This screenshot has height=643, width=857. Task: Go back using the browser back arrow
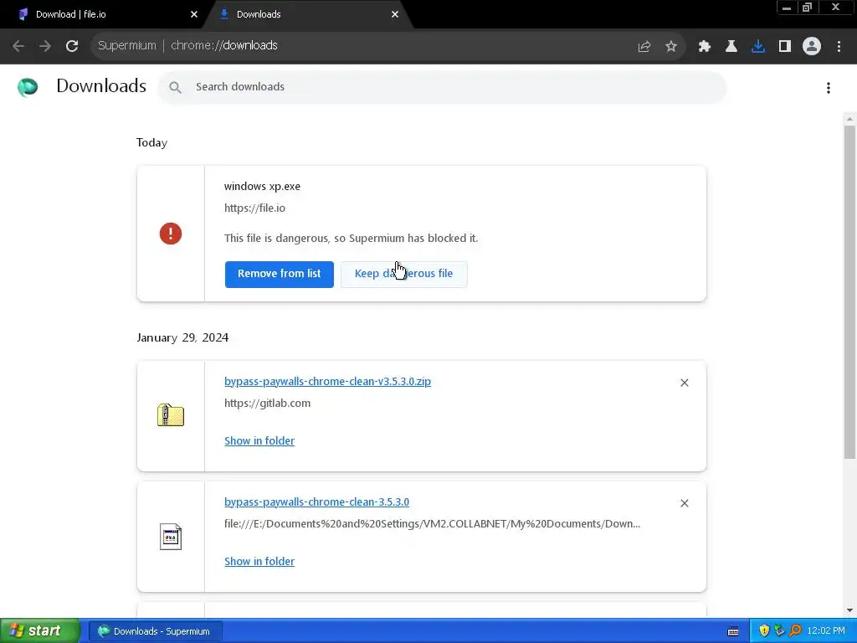18,46
